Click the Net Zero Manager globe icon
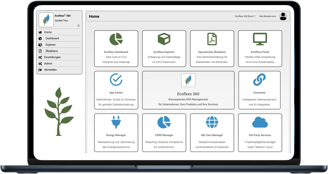The height and width of the screenshot is (174, 328). coord(212,122)
